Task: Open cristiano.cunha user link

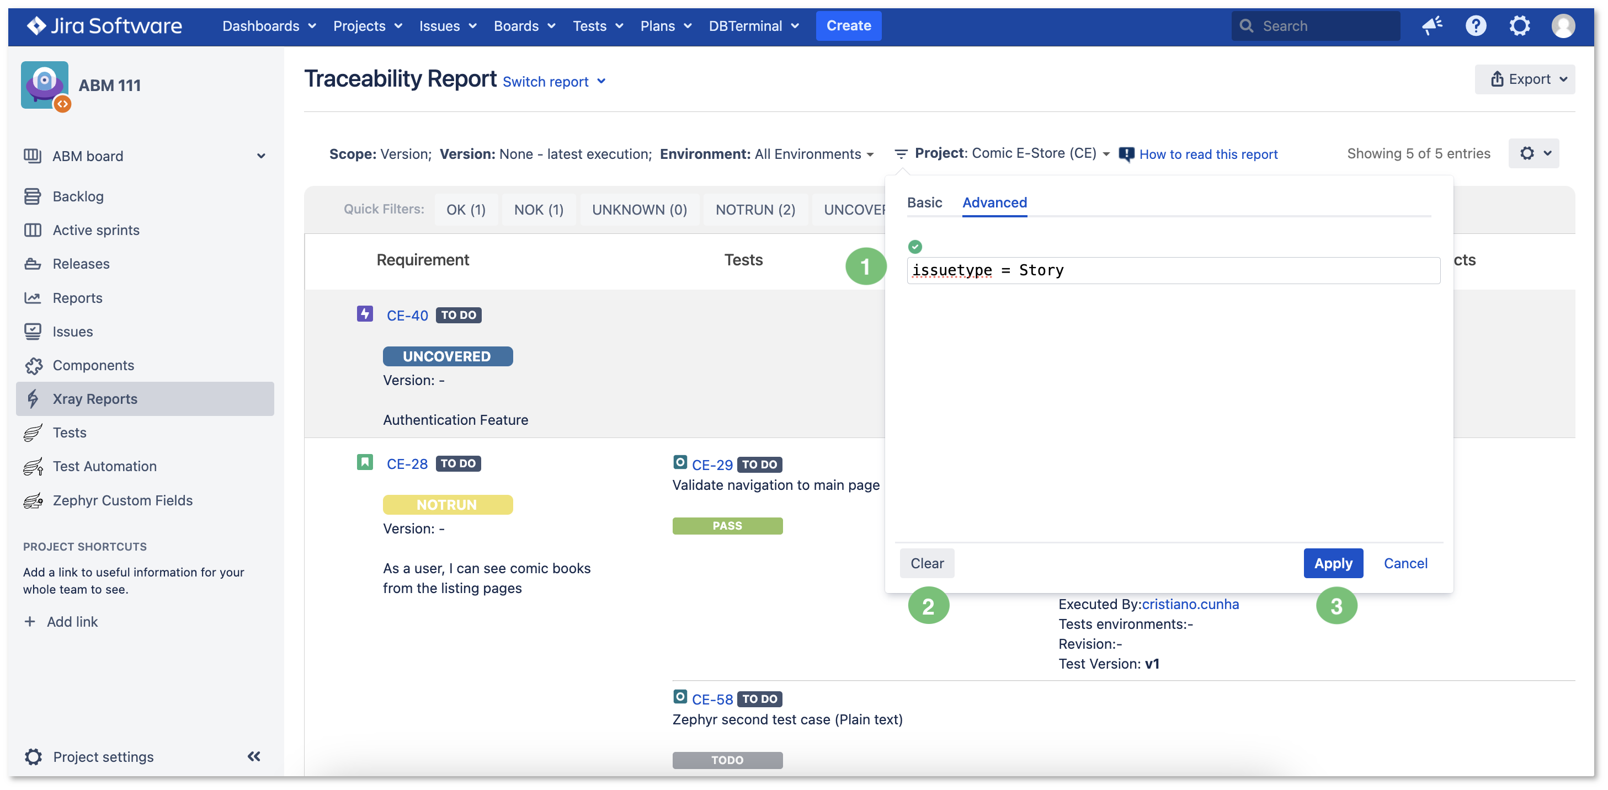Action: [x=1190, y=604]
